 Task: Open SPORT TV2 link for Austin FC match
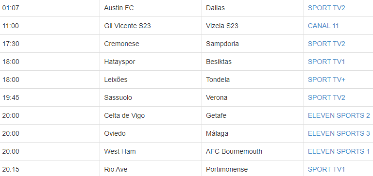click(x=326, y=8)
